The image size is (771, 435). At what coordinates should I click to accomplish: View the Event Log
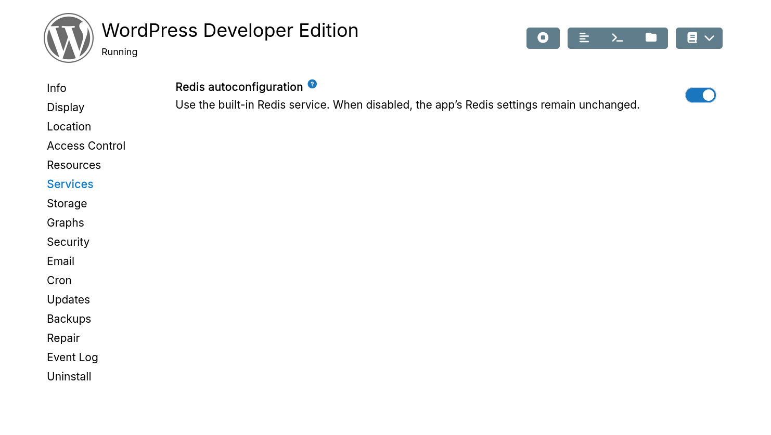click(x=72, y=357)
